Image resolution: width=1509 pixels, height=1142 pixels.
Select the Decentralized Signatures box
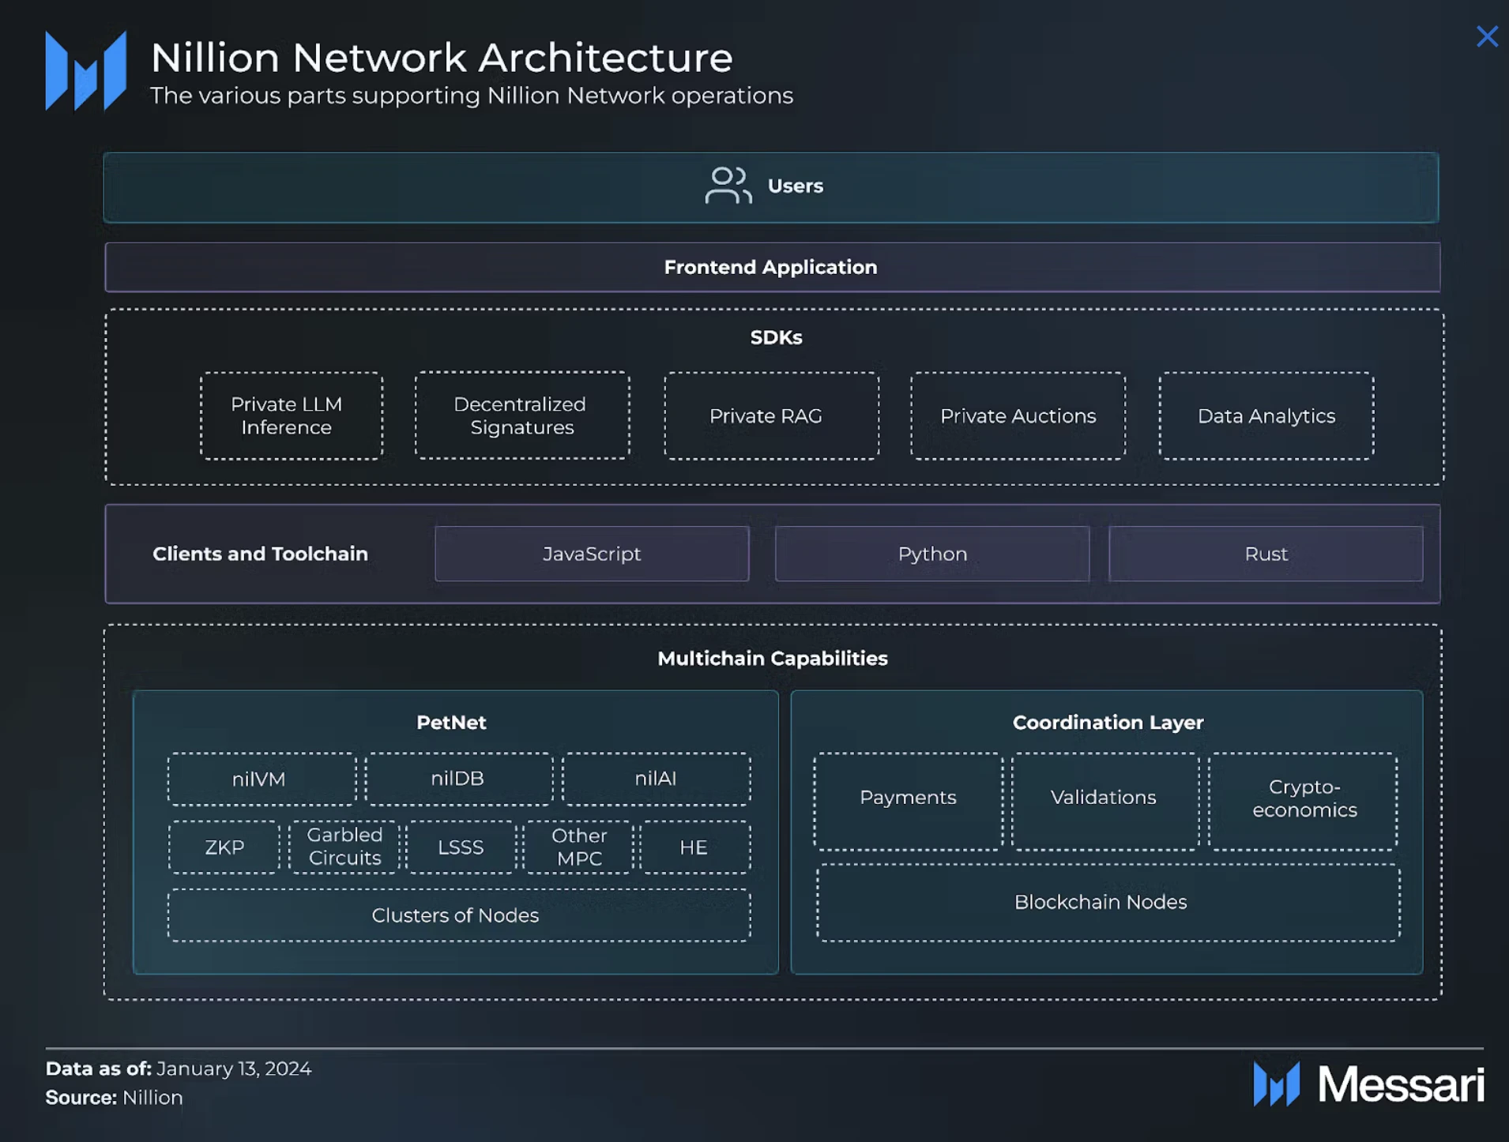click(x=522, y=416)
